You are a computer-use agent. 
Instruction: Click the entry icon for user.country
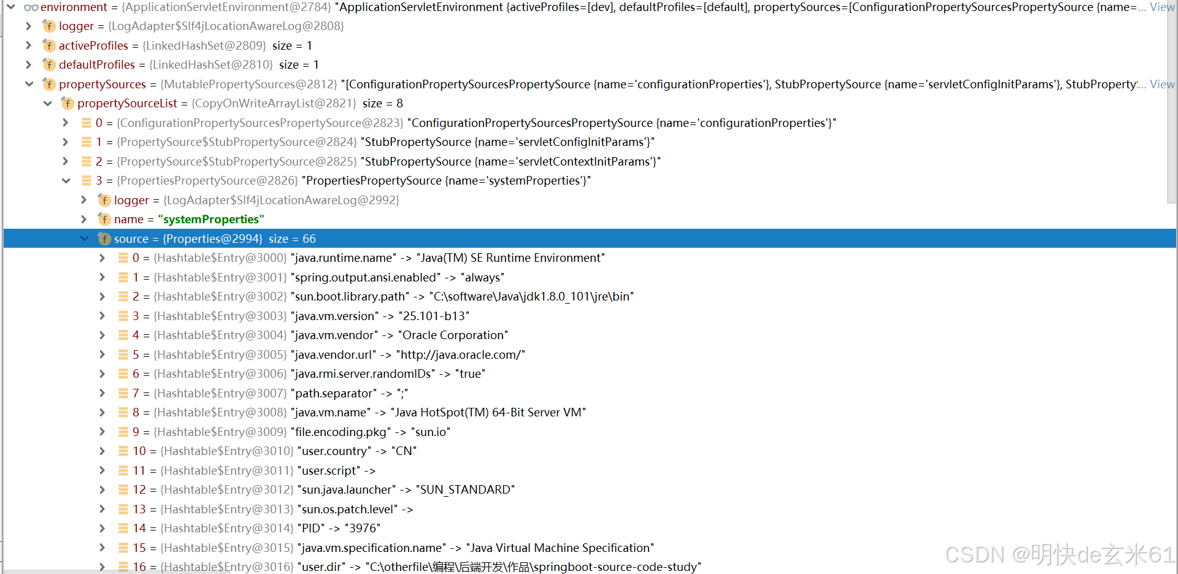[x=123, y=451]
